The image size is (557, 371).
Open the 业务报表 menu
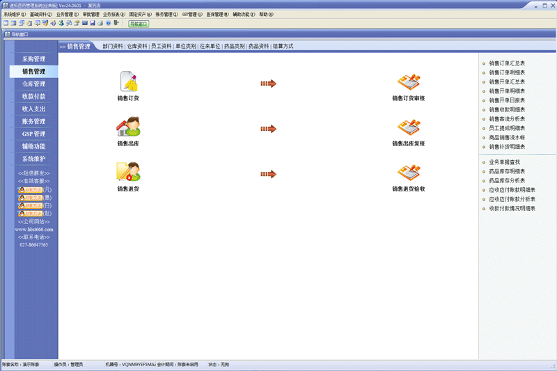pyautogui.click(x=114, y=15)
